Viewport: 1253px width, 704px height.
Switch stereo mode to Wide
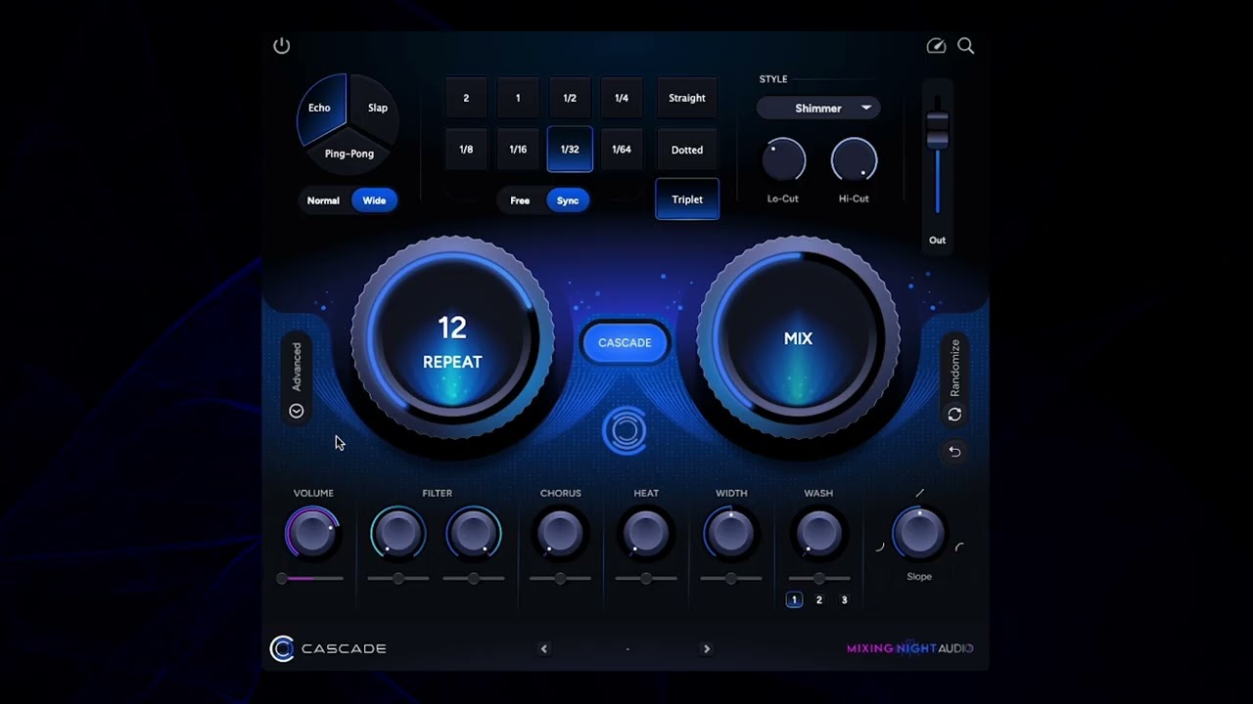374,200
